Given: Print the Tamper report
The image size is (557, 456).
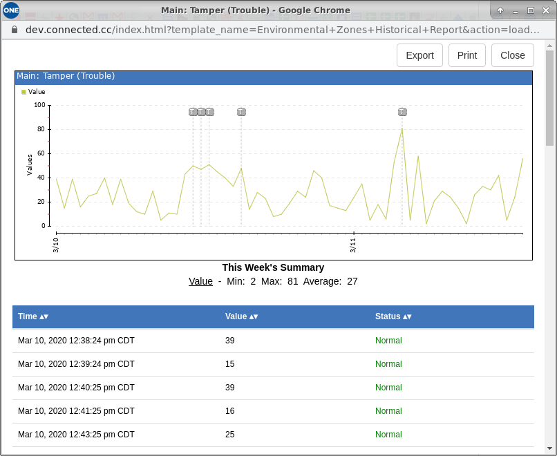Looking at the screenshot, I should [x=467, y=55].
